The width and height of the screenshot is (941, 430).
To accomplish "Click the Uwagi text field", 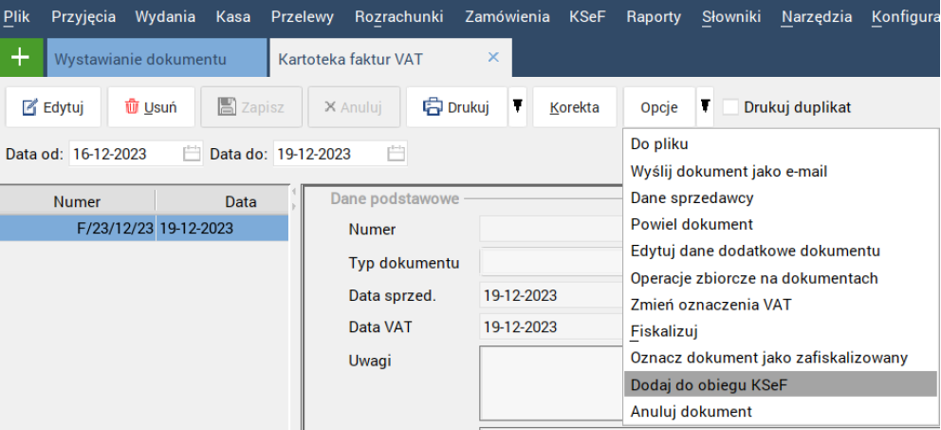I will (550, 384).
